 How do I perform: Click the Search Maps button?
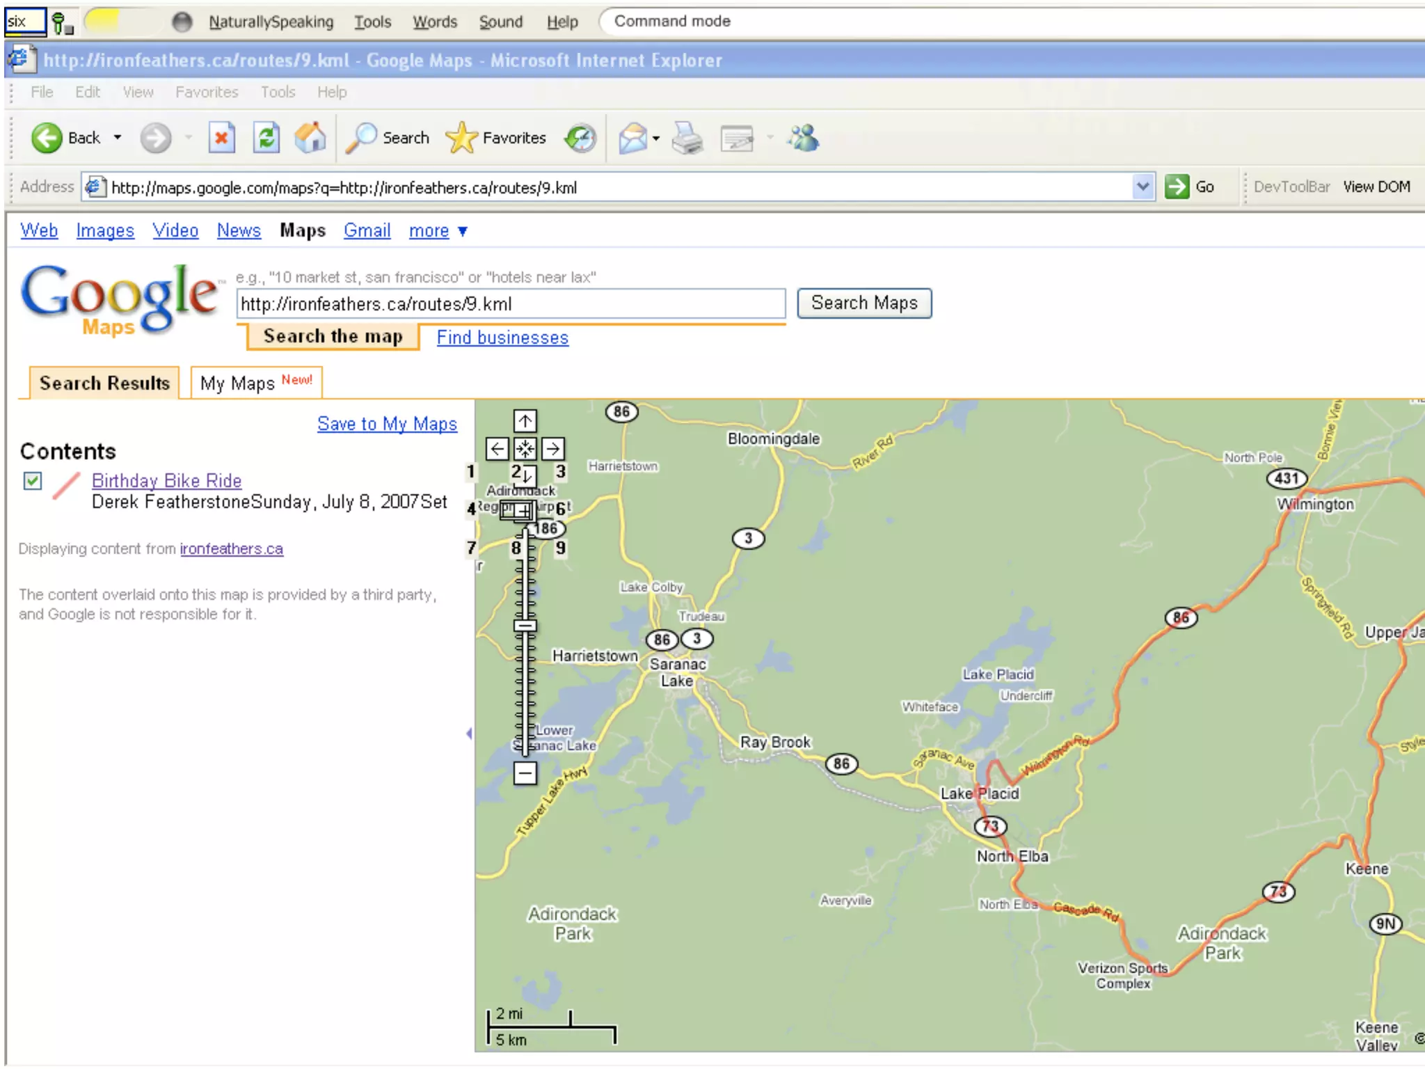pyautogui.click(x=863, y=303)
